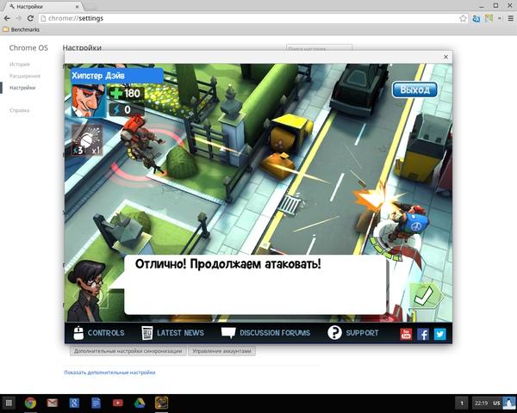
Task: Go back in Chrome browser
Action: 7,18
